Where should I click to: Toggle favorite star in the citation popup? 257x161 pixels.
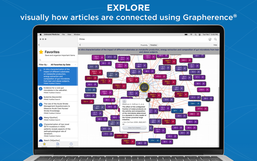pyautogui.click(x=124, y=102)
